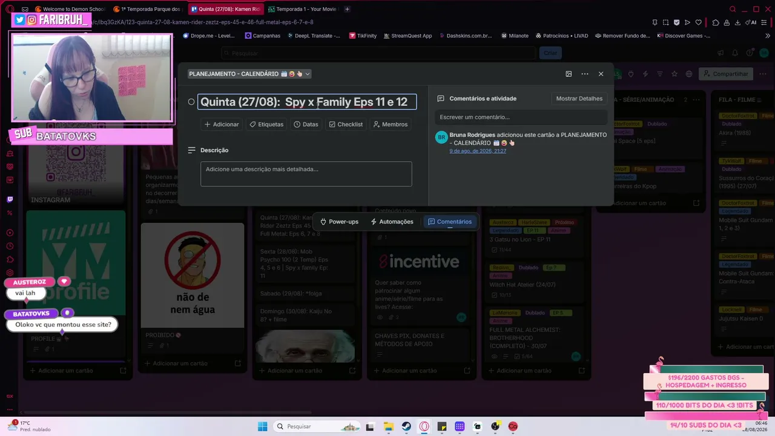
Task: Click the Compartilhar board button
Action: [726, 74]
